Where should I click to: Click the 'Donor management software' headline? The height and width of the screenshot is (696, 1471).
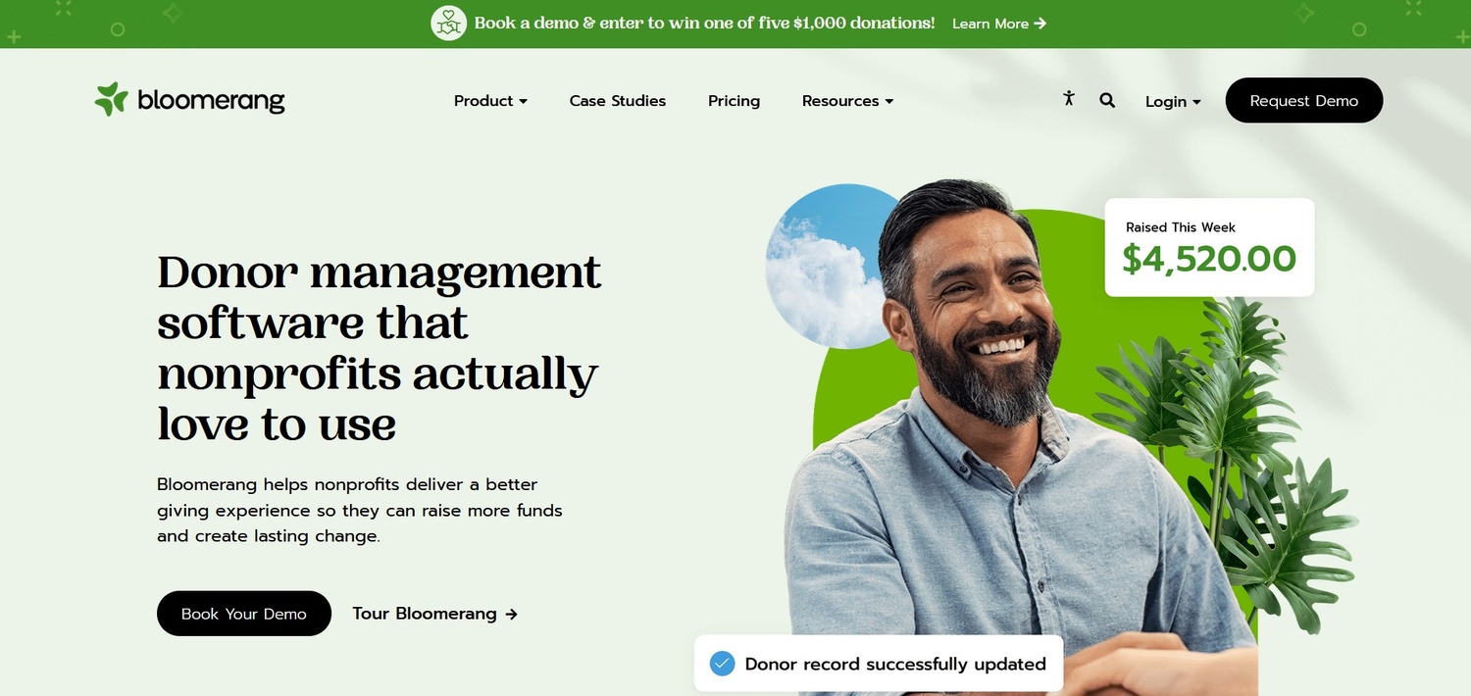coord(380,347)
